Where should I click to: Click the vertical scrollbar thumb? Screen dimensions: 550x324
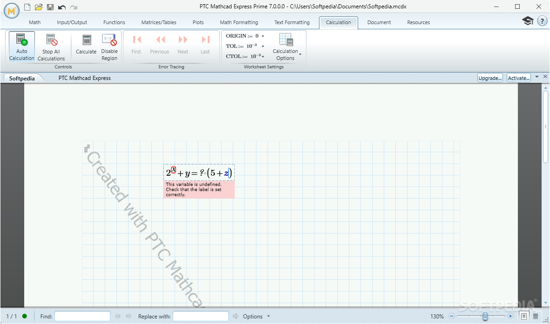point(545,127)
